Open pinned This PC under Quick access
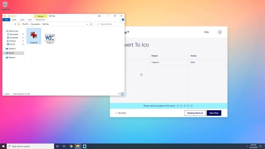The width and height of the screenshot is (265, 149). [12, 44]
